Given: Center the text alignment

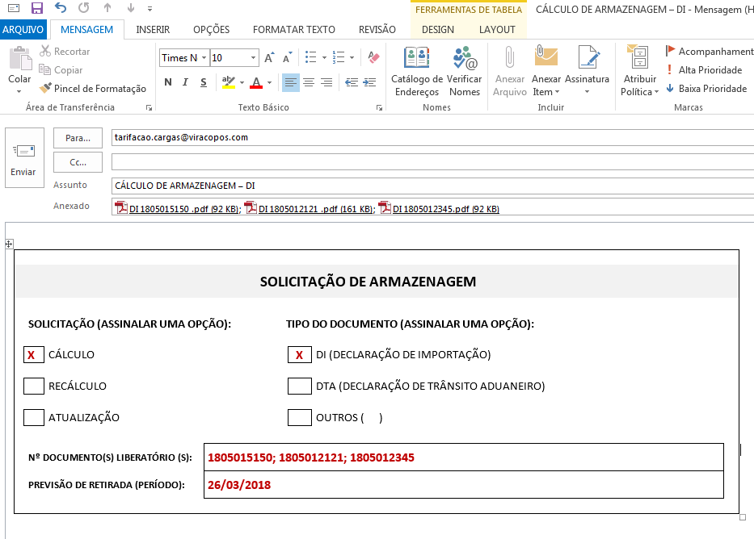Looking at the screenshot, I should tap(309, 82).
